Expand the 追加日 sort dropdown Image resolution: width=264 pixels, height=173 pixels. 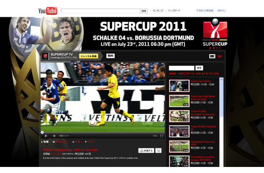[174, 74]
